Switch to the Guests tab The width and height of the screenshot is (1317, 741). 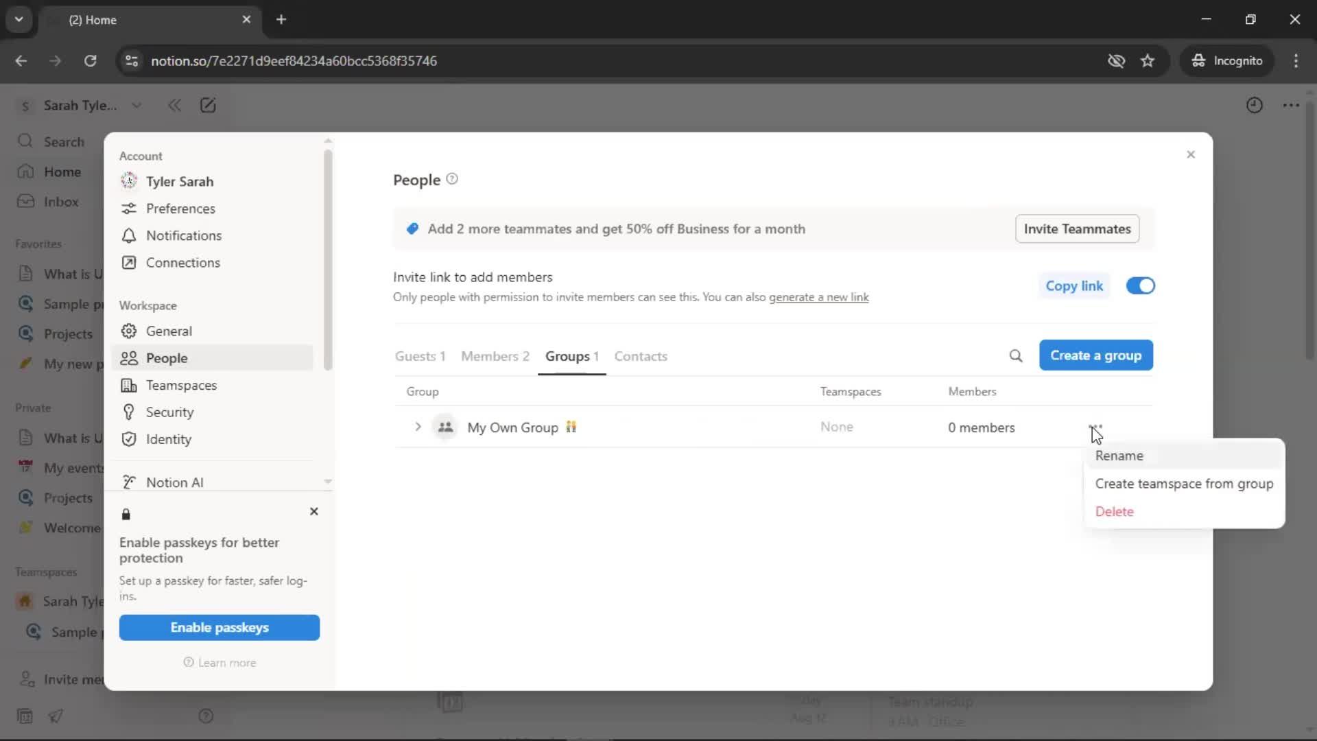(x=420, y=356)
